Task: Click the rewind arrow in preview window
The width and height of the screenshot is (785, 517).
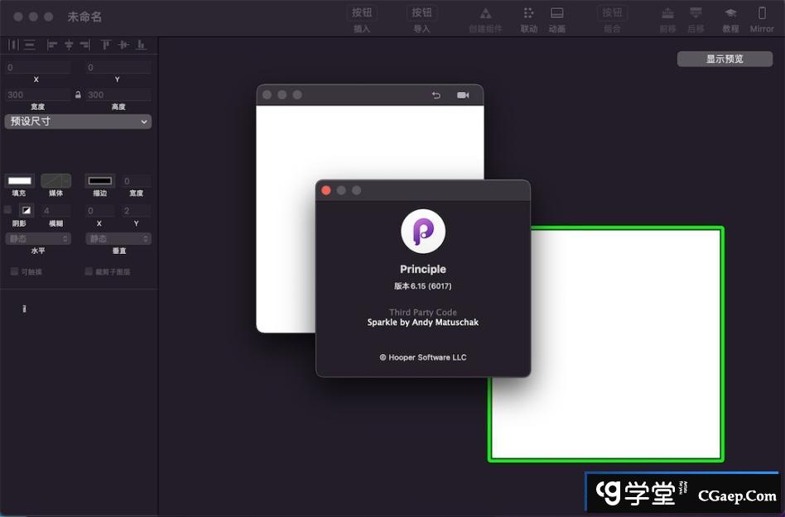Action: click(x=436, y=95)
